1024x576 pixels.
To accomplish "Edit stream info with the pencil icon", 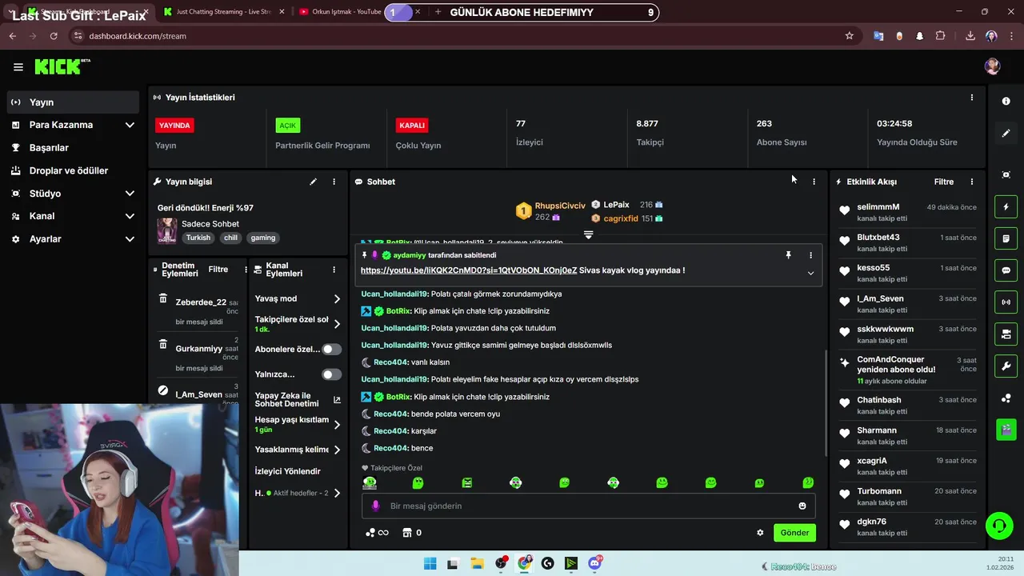I will pyautogui.click(x=313, y=182).
